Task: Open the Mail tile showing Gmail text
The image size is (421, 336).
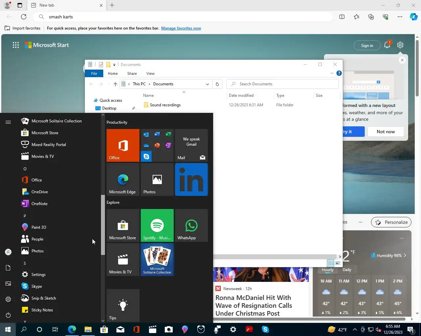Action: [191, 145]
